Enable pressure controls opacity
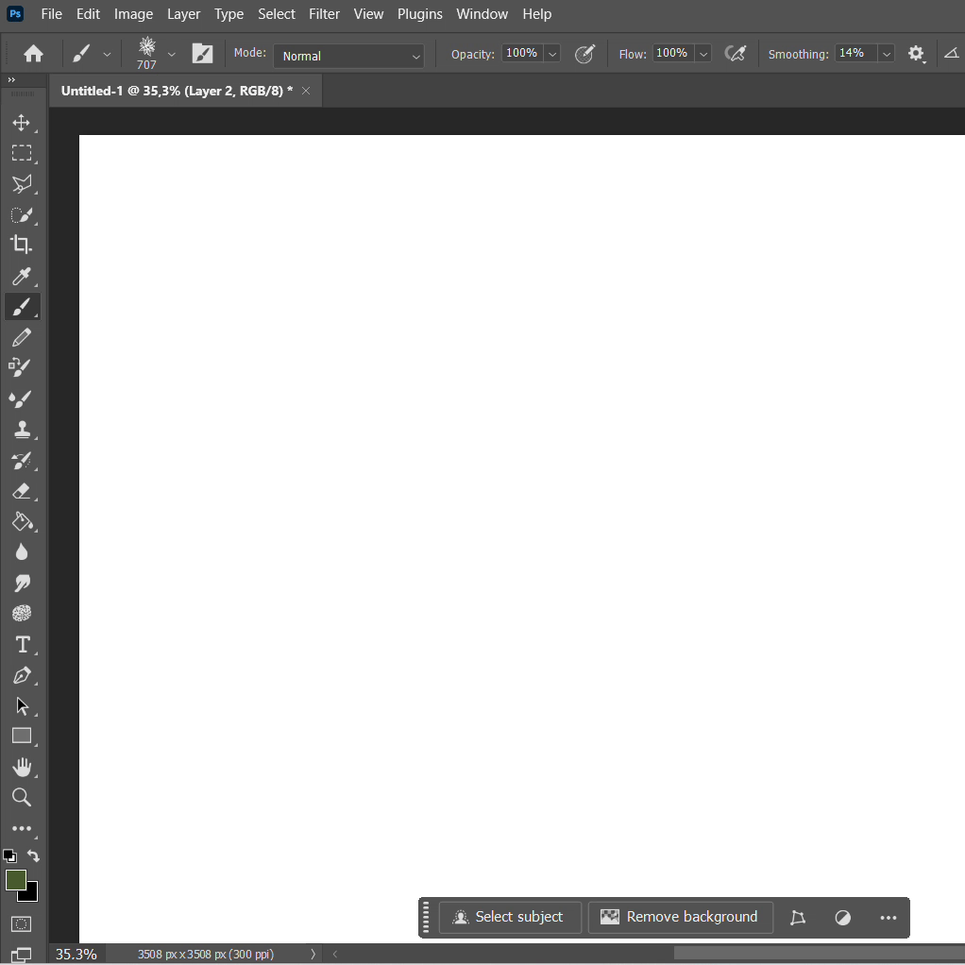 (x=584, y=53)
